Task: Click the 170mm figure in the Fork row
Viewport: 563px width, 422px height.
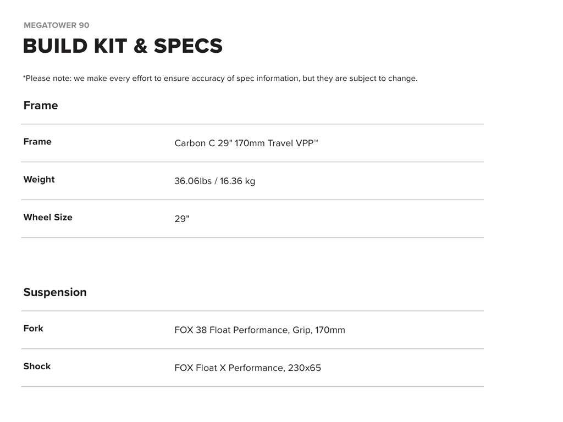Action: coord(330,330)
